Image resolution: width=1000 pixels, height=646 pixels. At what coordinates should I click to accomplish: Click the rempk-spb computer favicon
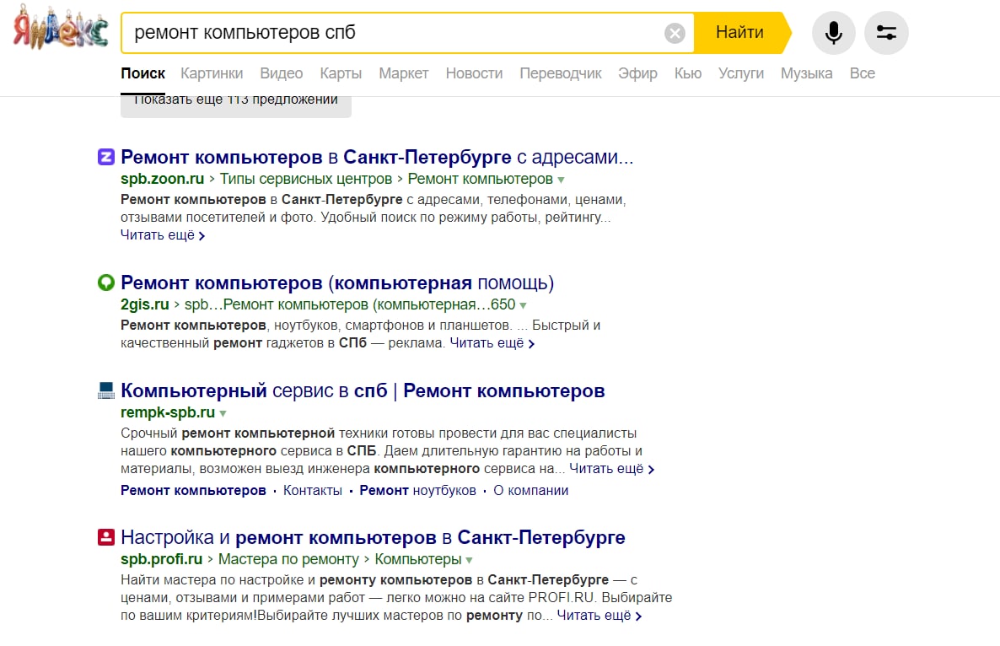106,390
